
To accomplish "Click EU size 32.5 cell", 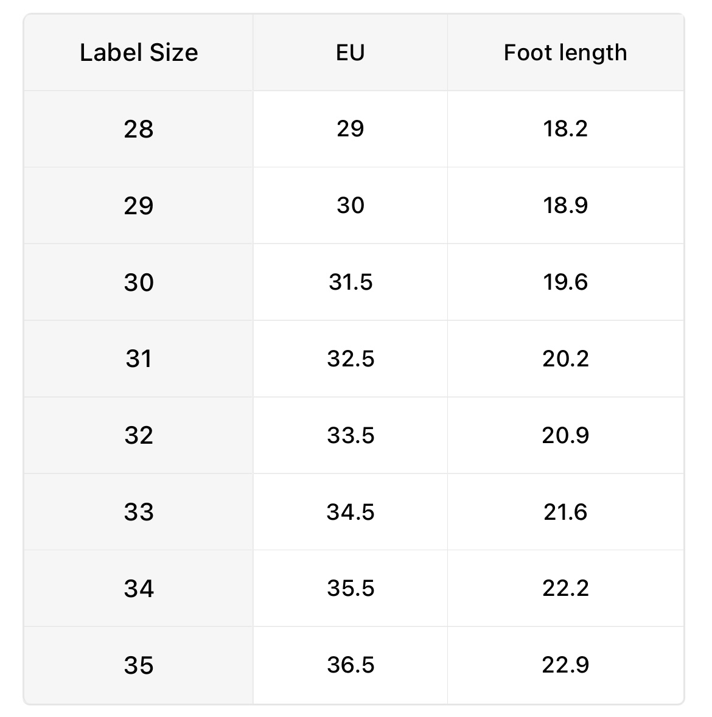I will click(350, 359).
